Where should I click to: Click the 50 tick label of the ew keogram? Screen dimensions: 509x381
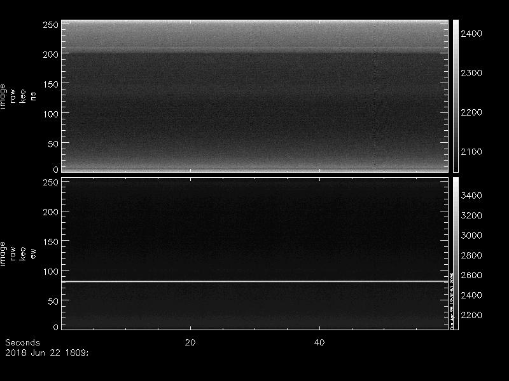point(53,301)
